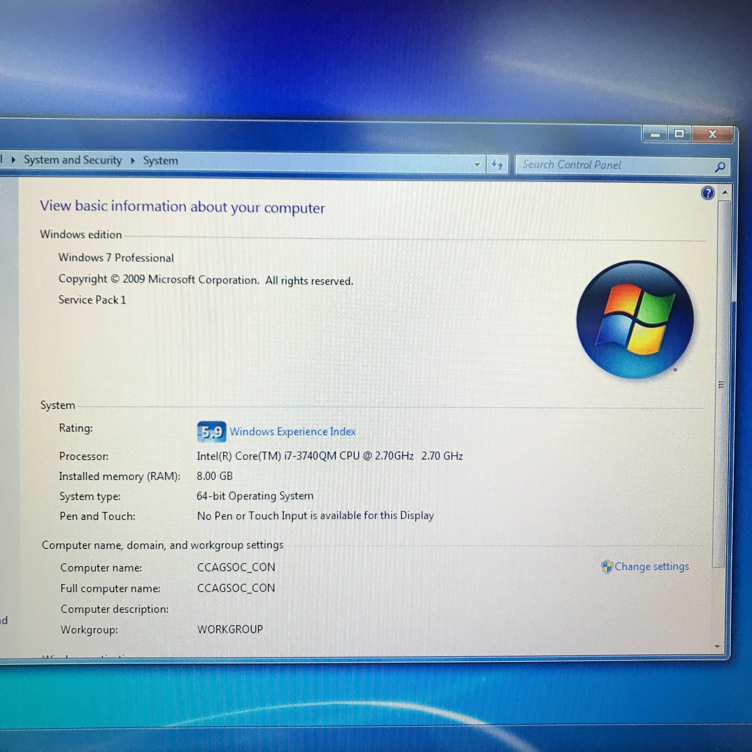Click the 'WORKGROUP' value
This screenshot has width=752, height=752.
[x=230, y=629]
